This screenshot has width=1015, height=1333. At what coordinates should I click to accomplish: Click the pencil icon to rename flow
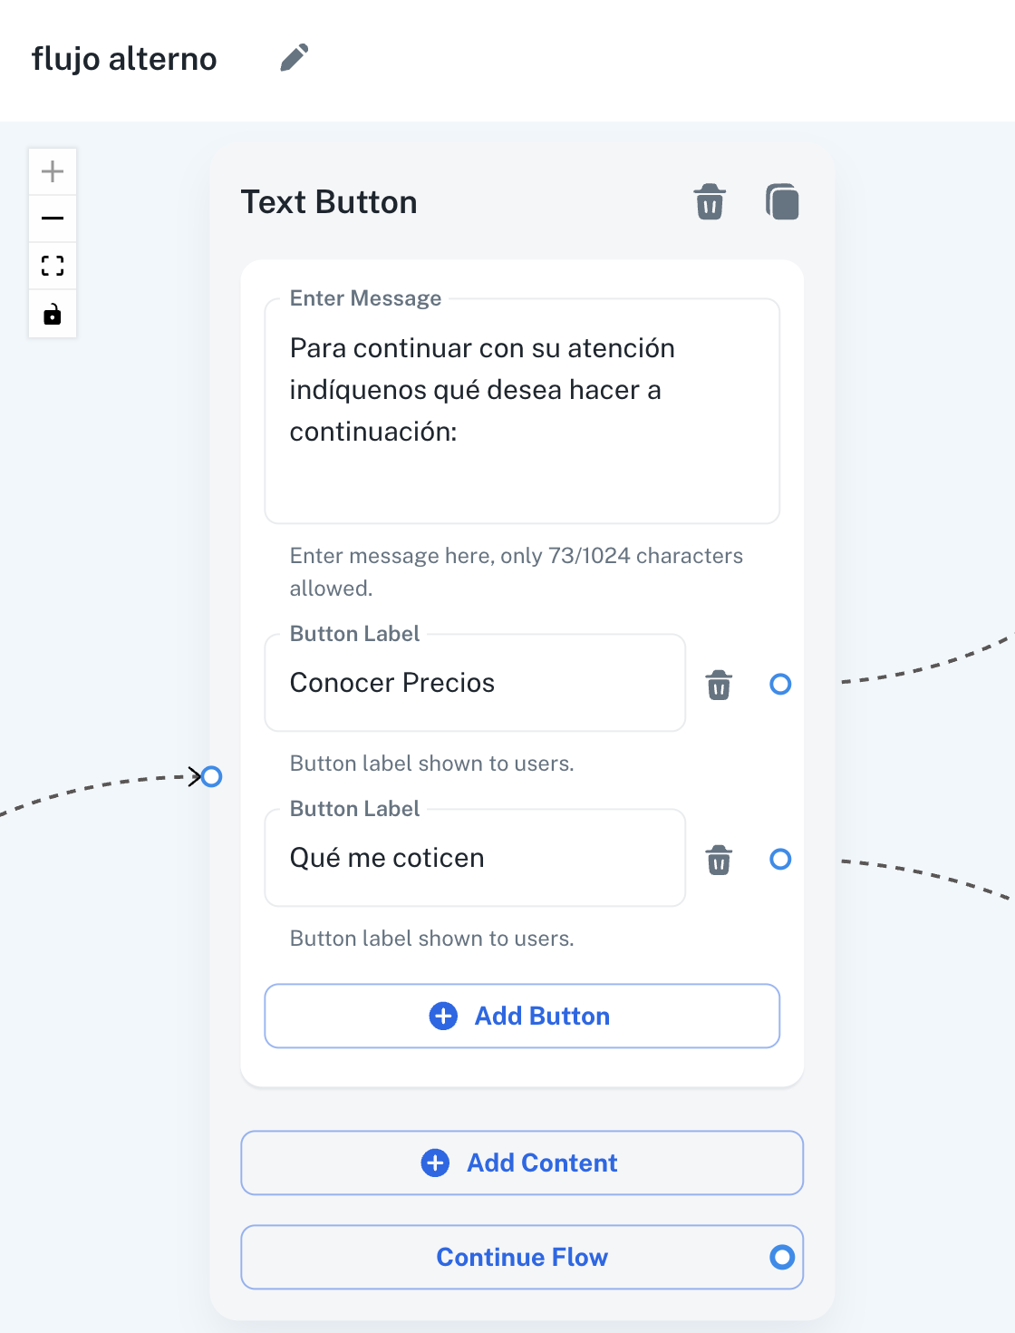pos(295,58)
